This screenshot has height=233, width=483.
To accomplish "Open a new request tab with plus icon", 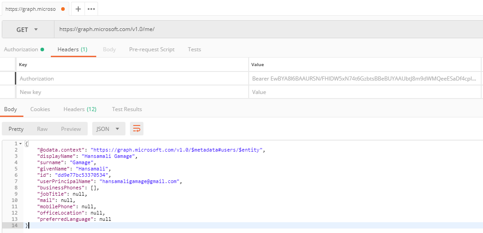I will [x=78, y=9].
